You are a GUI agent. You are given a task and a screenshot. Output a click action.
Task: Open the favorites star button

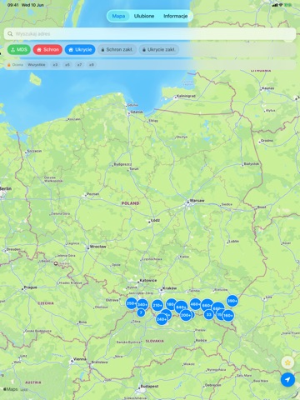[x=287, y=362]
